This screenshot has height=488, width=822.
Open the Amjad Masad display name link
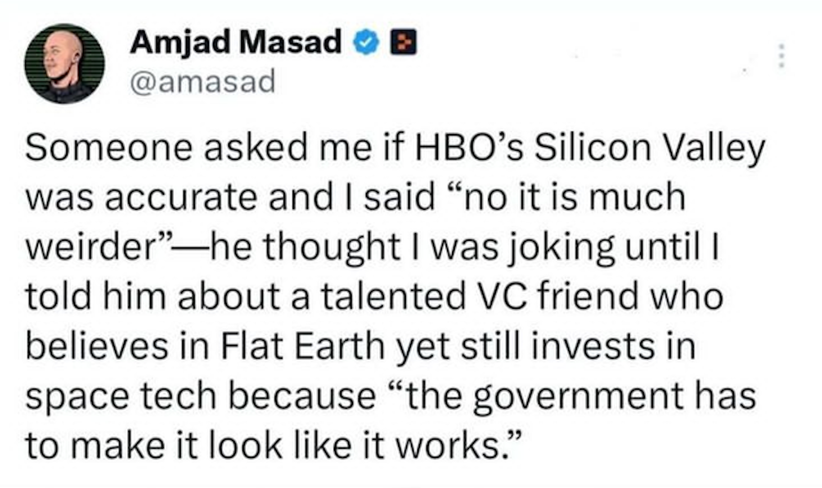point(236,42)
